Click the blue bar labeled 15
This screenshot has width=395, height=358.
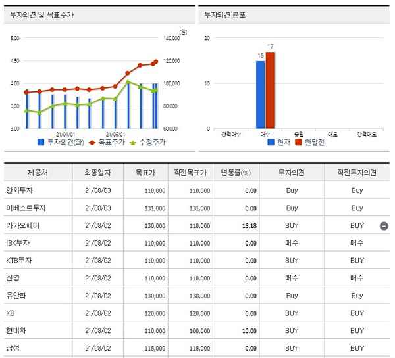click(261, 95)
